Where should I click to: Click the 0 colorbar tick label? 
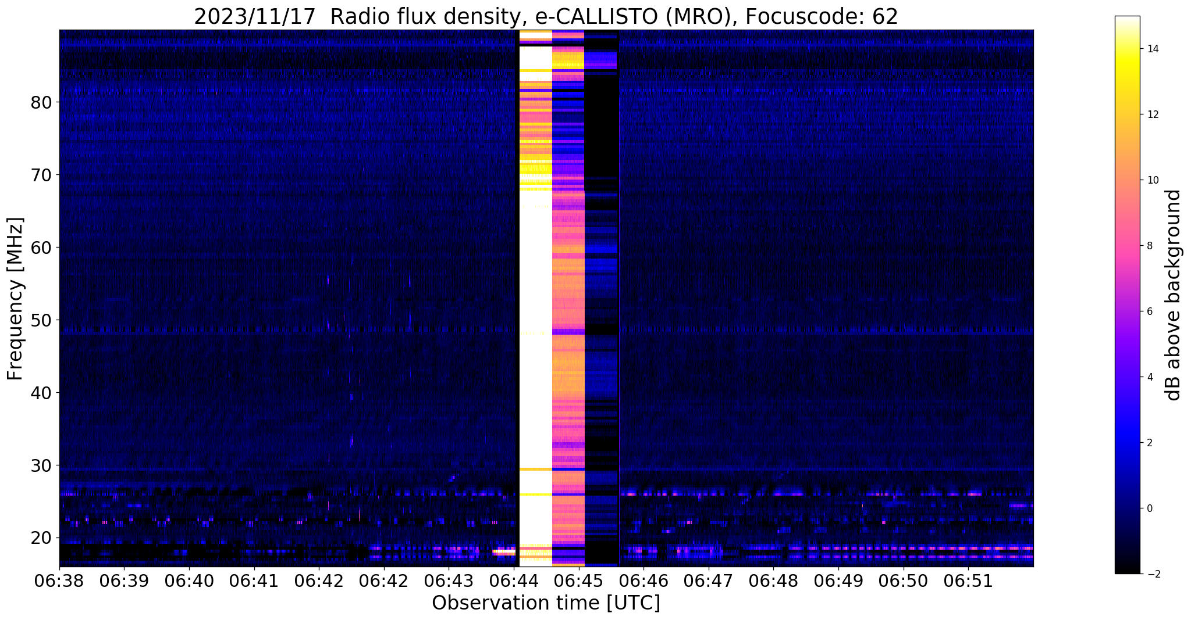[1149, 508]
